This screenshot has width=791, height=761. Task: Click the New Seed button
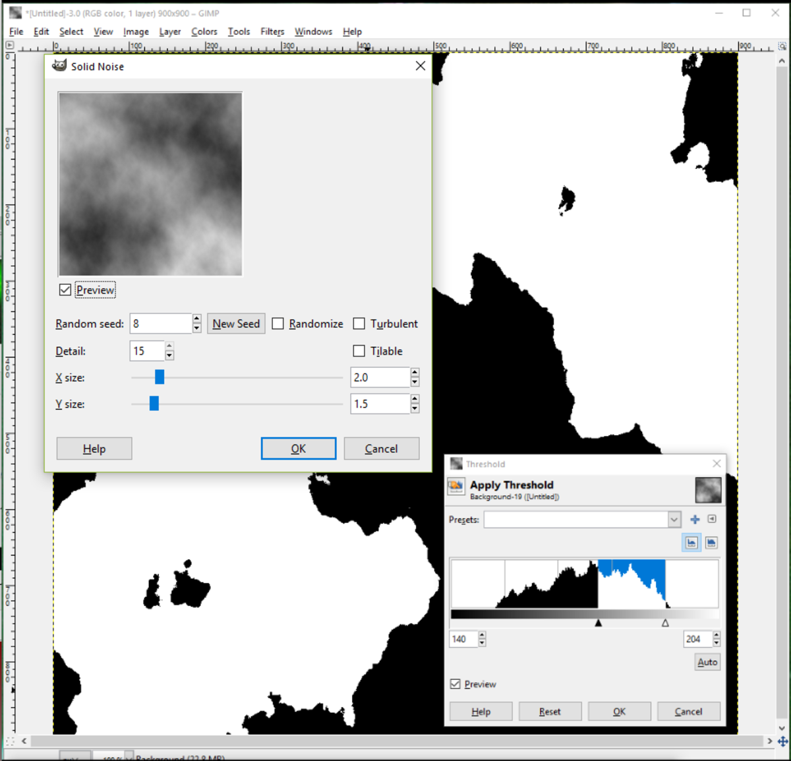[x=236, y=323]
